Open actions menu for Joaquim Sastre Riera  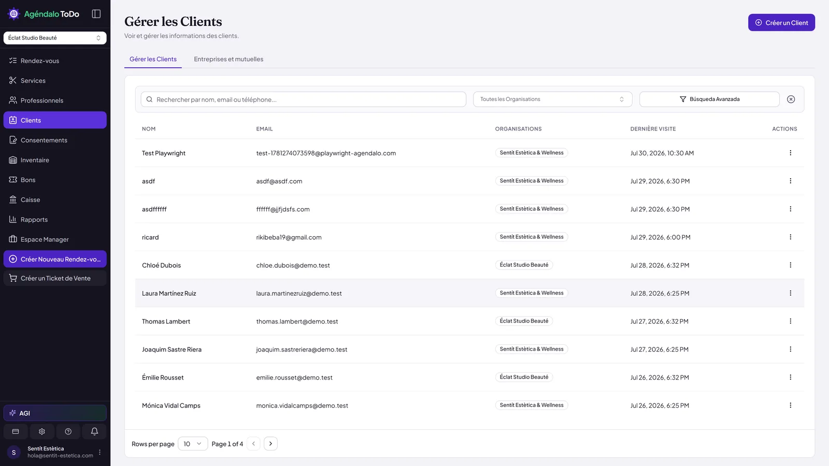(790, 349)
